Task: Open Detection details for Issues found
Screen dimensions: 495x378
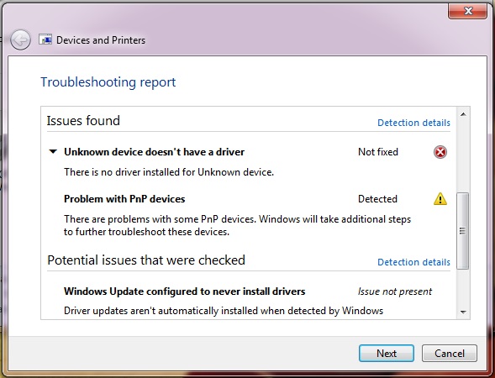Action: (x=413, y=123)
